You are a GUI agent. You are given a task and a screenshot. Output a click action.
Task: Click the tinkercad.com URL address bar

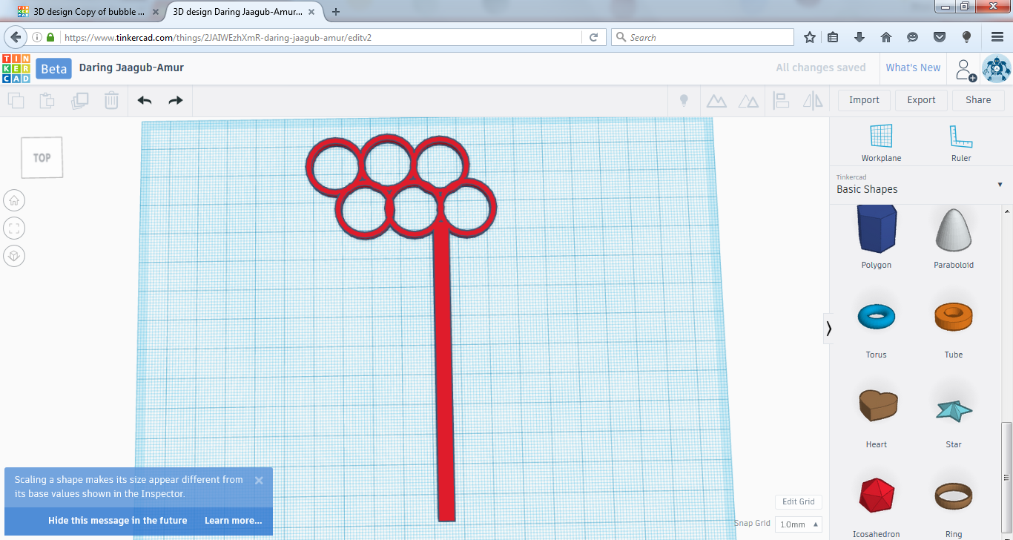coord(323,37)
